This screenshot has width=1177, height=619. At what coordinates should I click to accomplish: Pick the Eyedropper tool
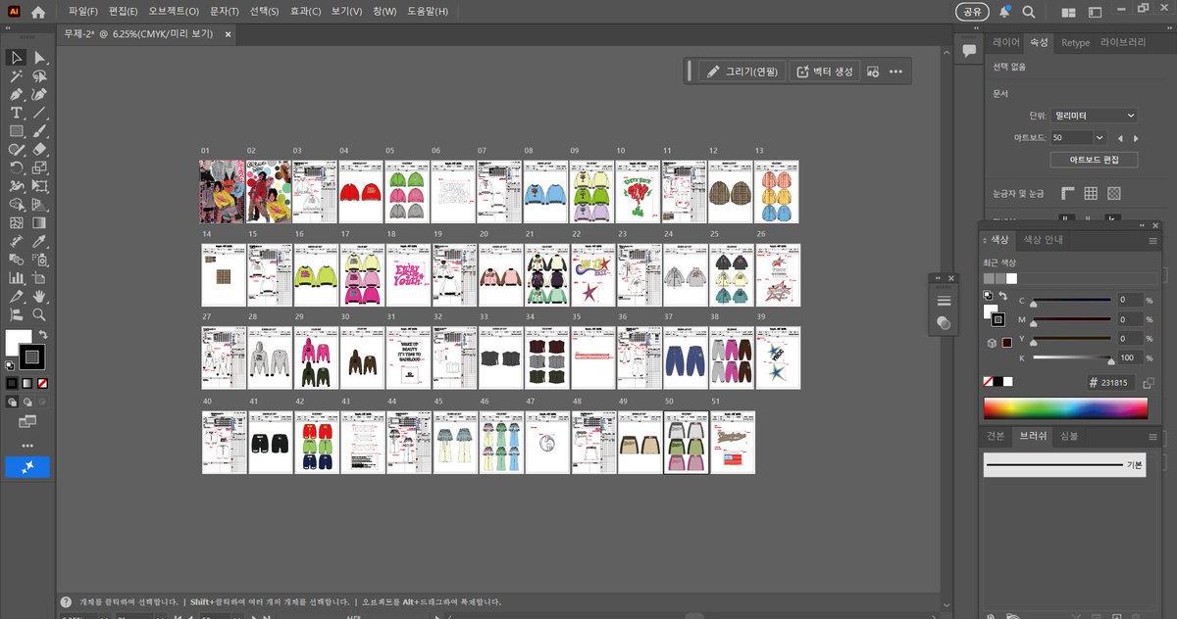(x=40, y=240)
